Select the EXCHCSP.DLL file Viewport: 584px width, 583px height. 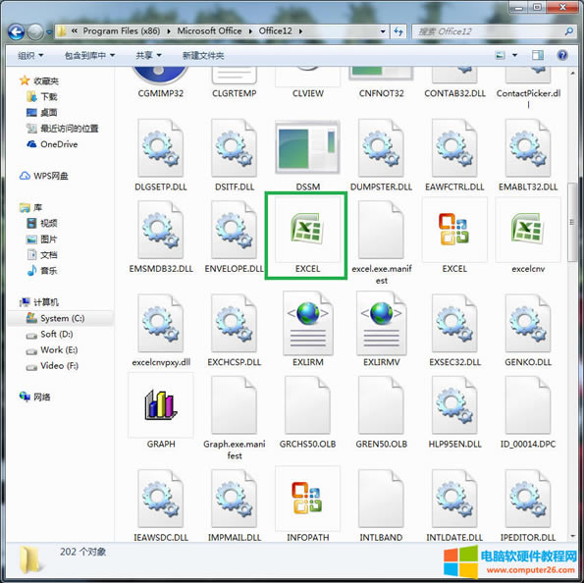[235, 330]
